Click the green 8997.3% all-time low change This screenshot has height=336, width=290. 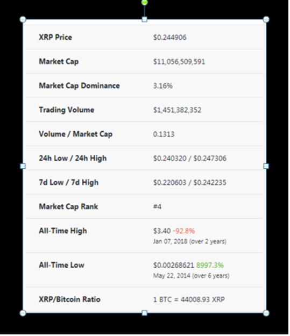tap(210, 265)
